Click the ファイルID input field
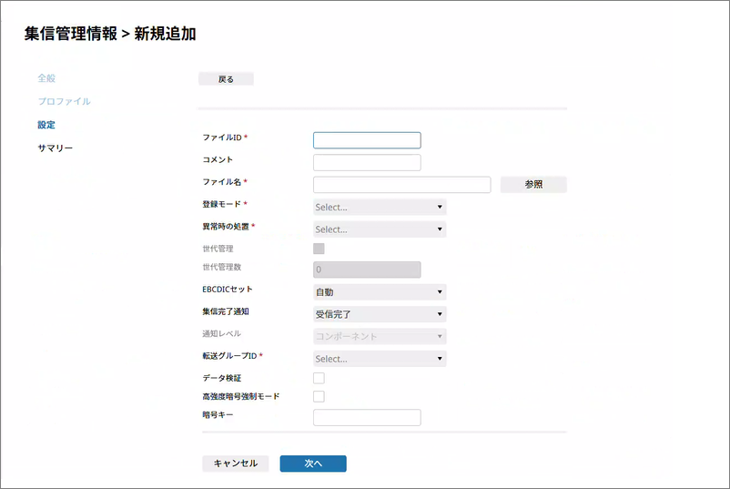Viewport: 730px width, 489px height. 367,140
